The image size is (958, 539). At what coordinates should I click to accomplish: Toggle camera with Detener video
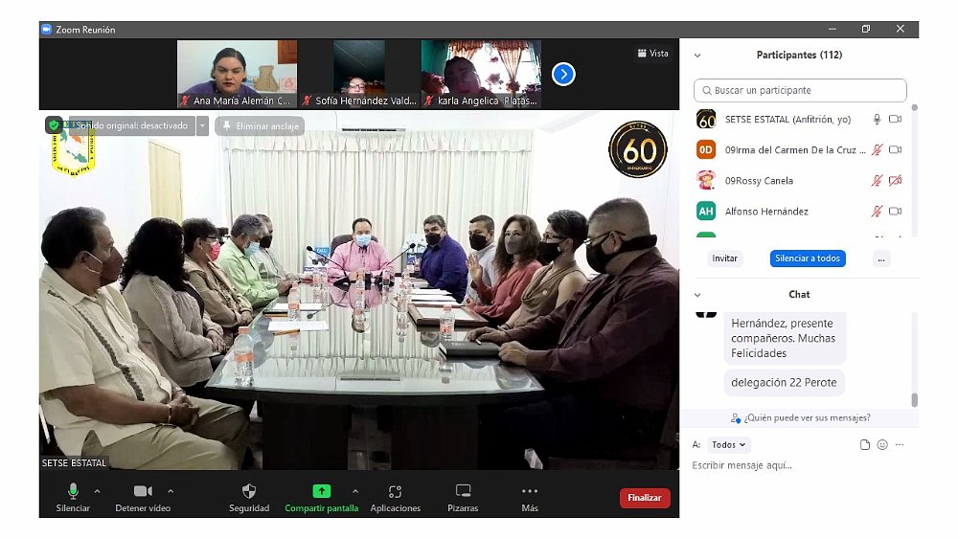click(x=143, y=492)
